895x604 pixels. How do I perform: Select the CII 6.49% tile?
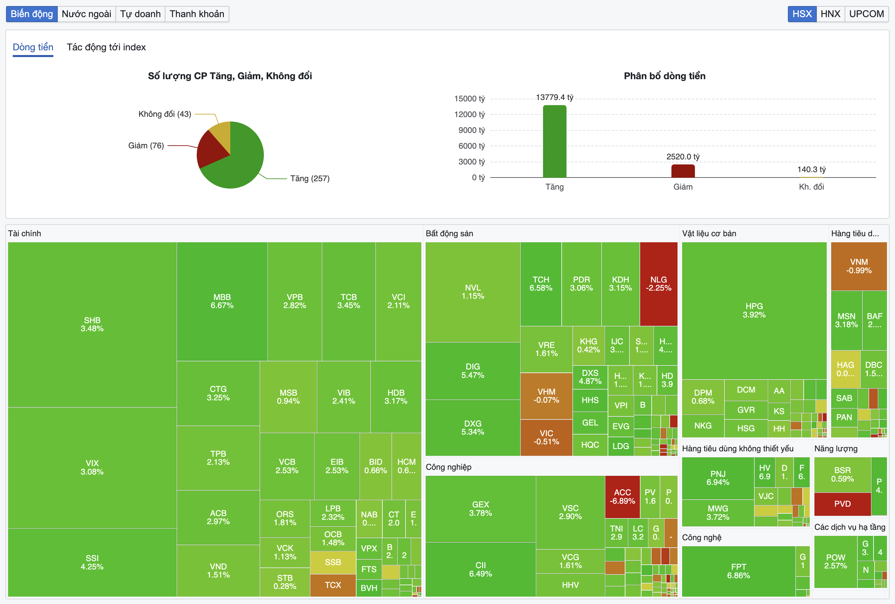[x=481, y=570]
